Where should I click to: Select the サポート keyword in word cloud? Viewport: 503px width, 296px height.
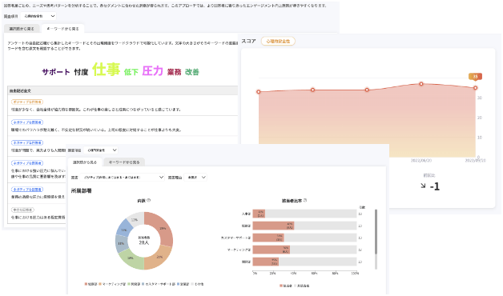click(56, 72)
